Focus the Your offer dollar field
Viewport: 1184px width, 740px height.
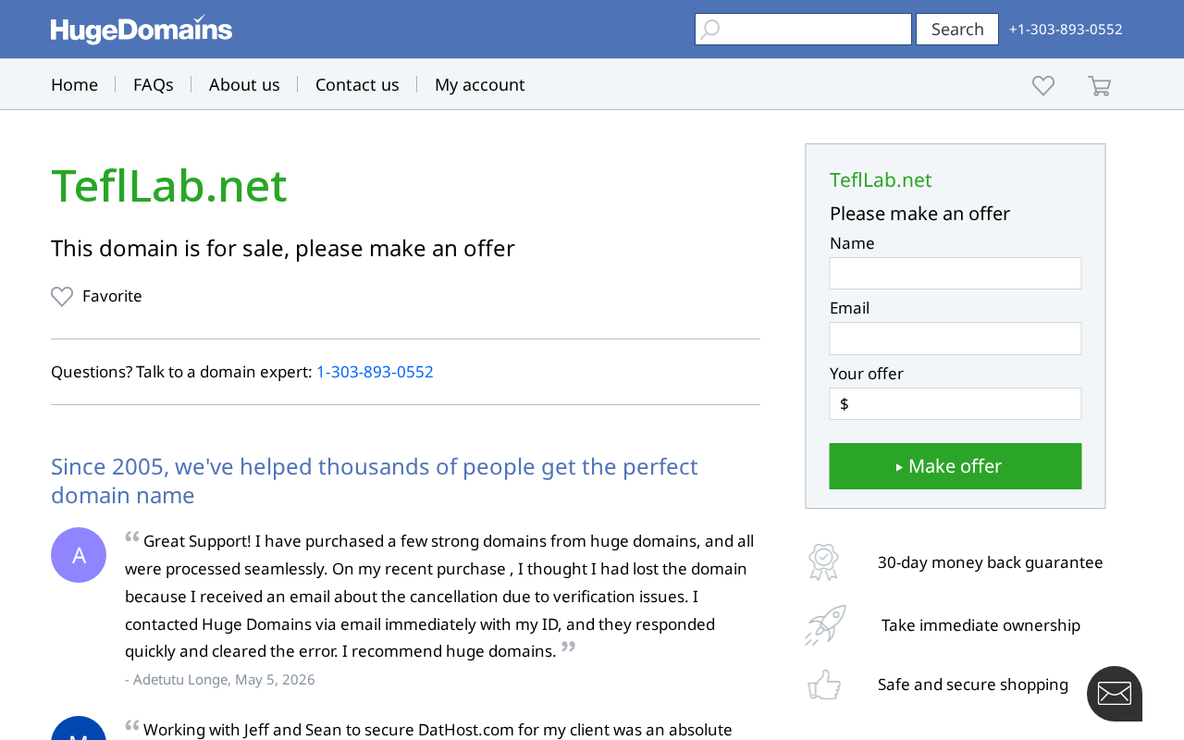click(956, 403)
